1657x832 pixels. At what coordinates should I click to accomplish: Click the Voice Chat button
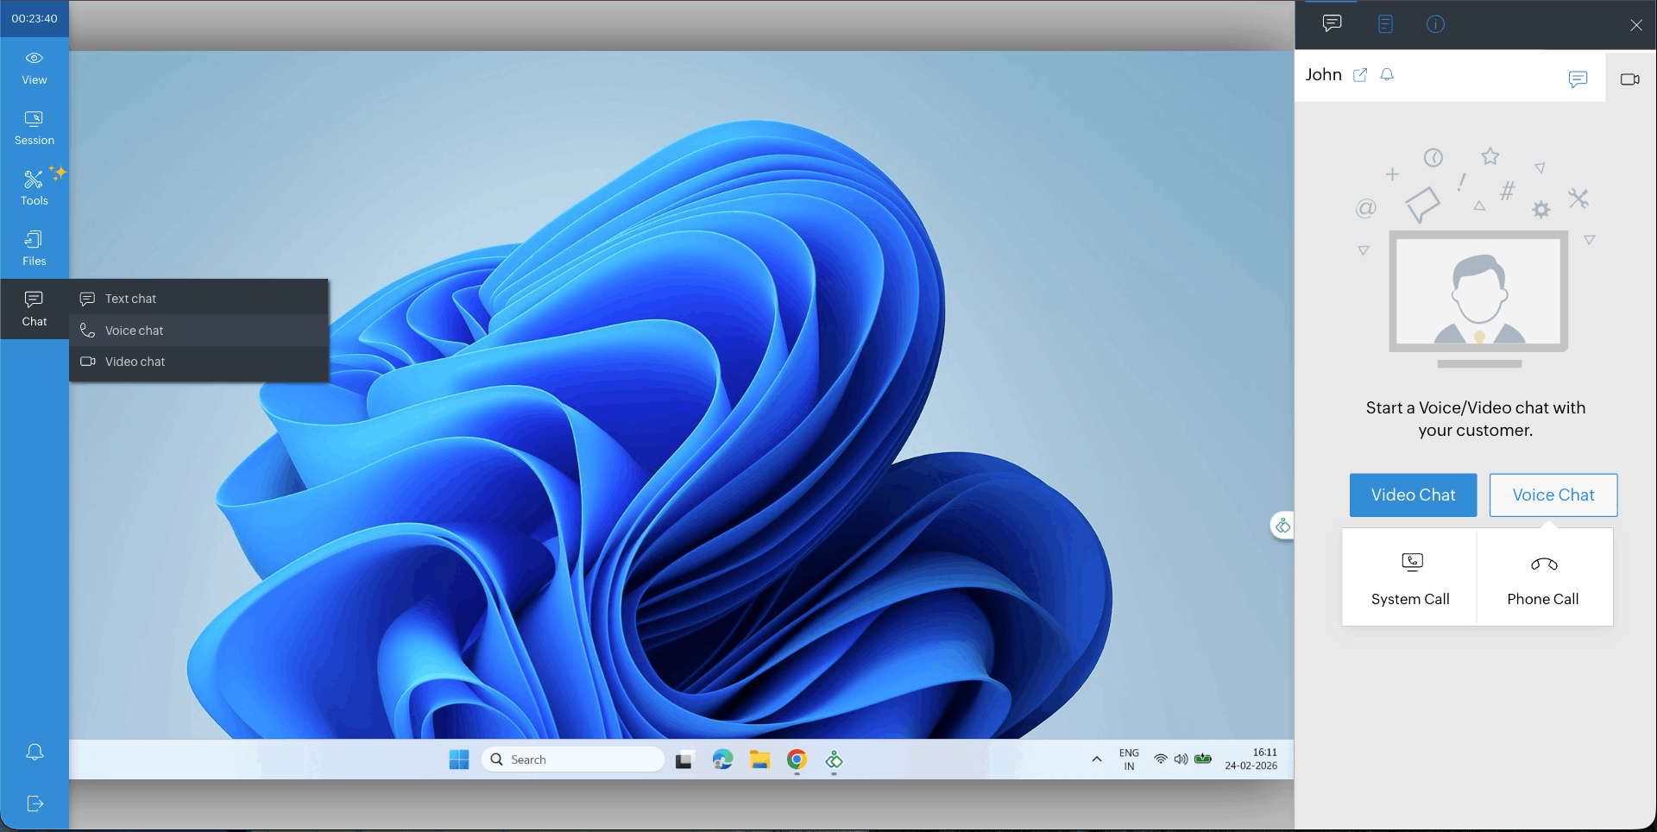pyautogui.click(x=1553, y=495)
